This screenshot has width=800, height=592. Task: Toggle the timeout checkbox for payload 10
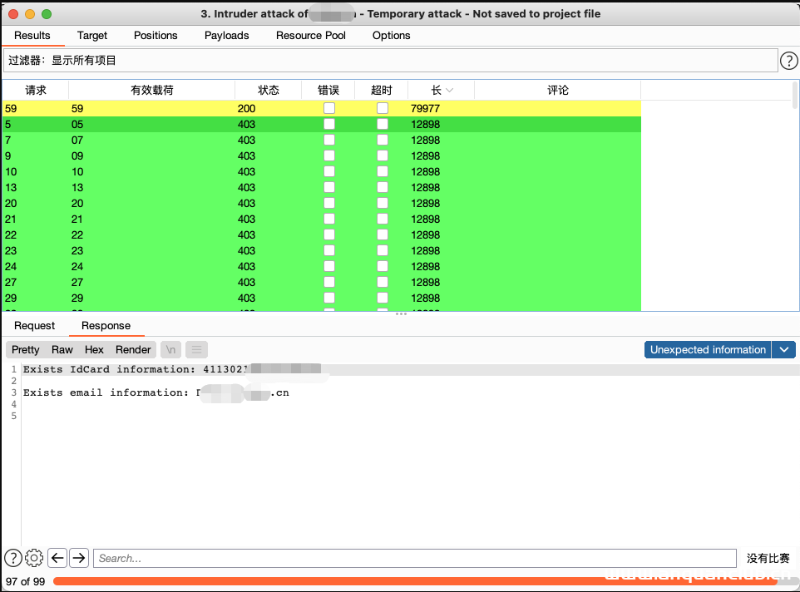(x=383, y=171)
